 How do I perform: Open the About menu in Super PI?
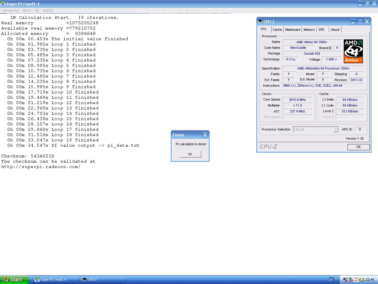point(31,10)
